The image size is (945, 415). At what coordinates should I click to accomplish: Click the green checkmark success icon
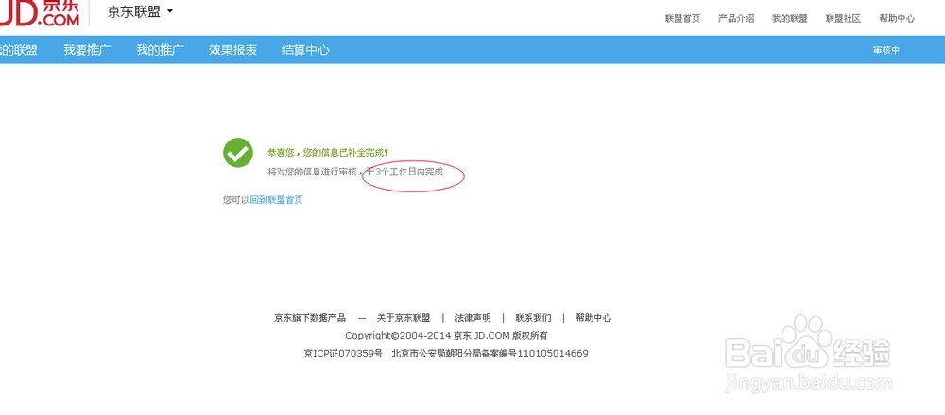coord(238,153)
